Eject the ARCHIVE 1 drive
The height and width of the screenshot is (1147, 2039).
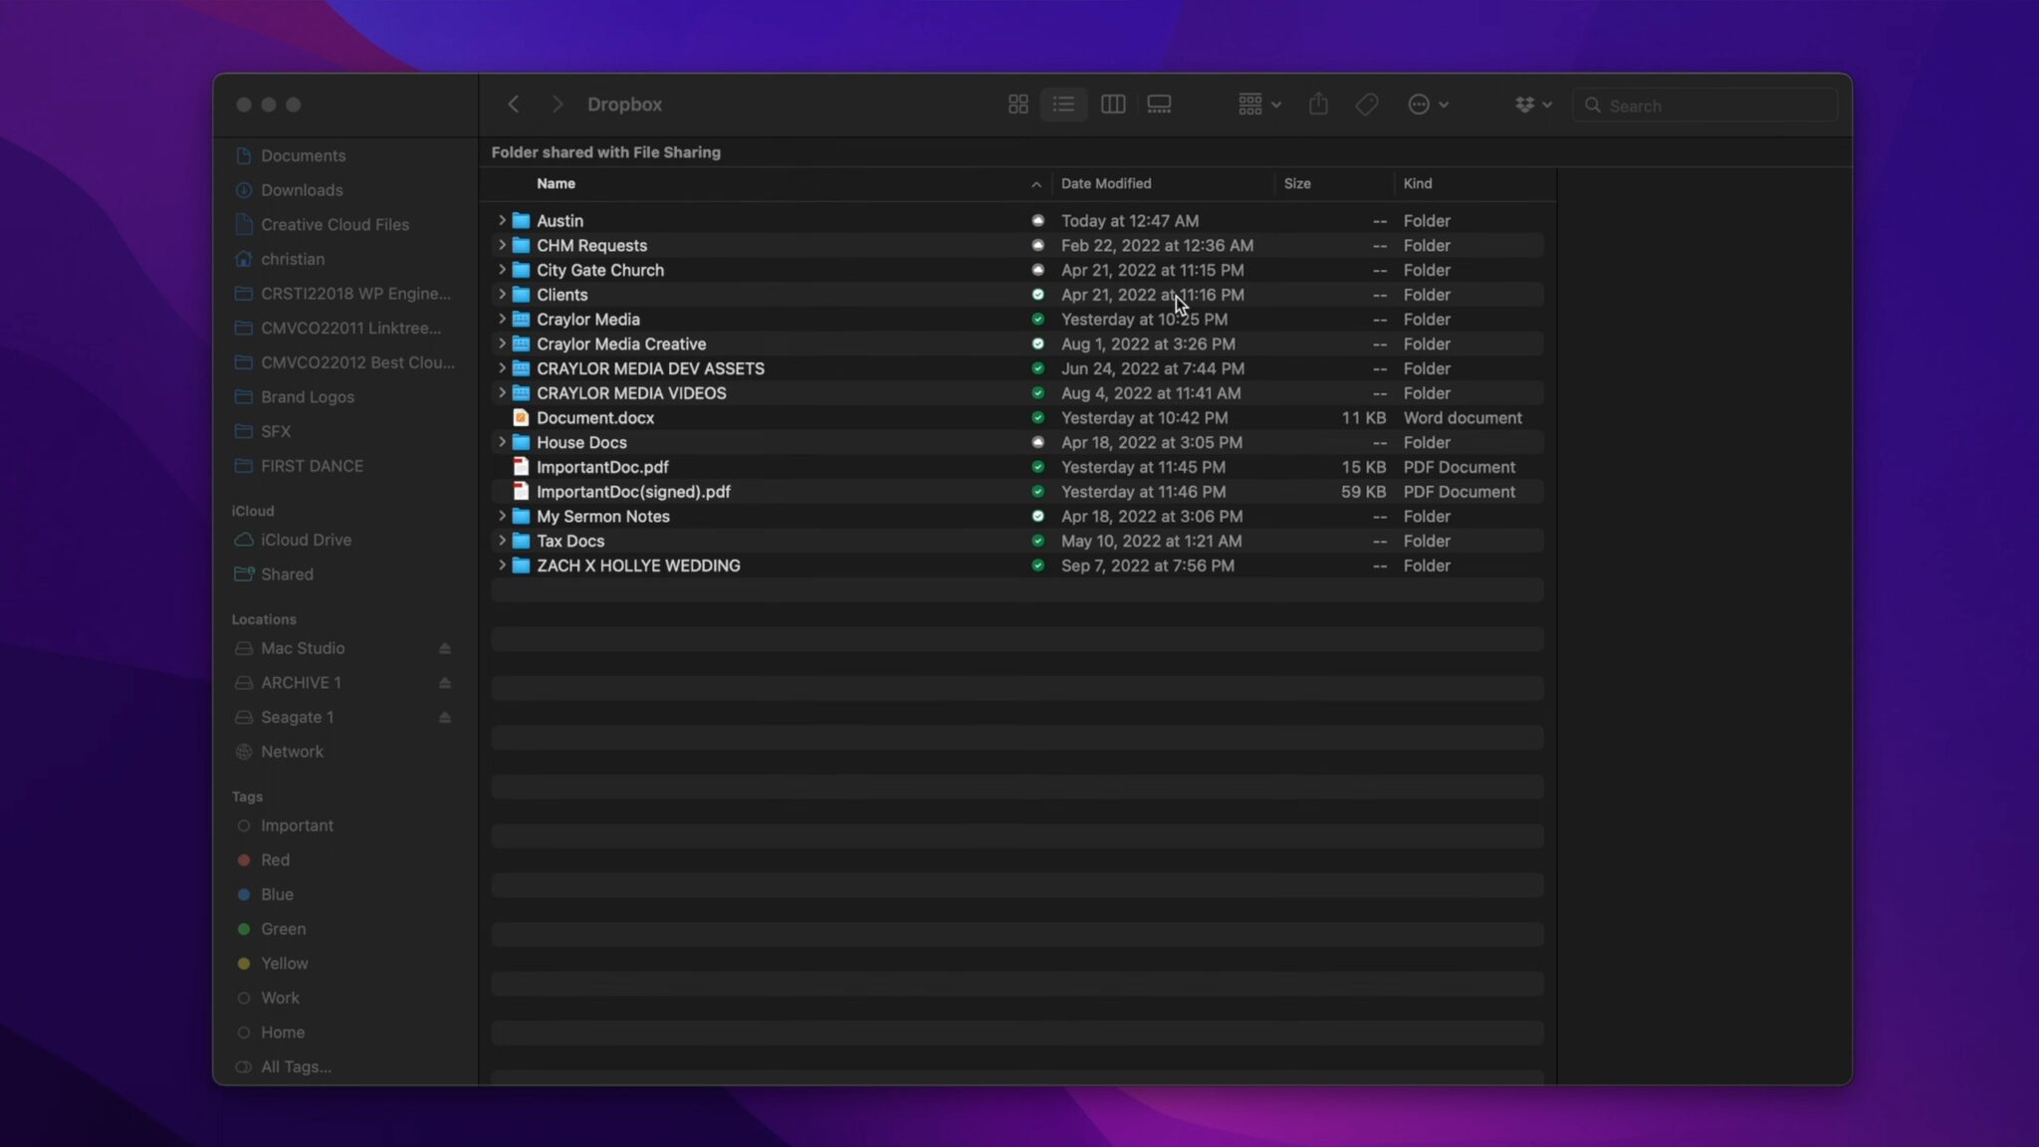point(445,683)
